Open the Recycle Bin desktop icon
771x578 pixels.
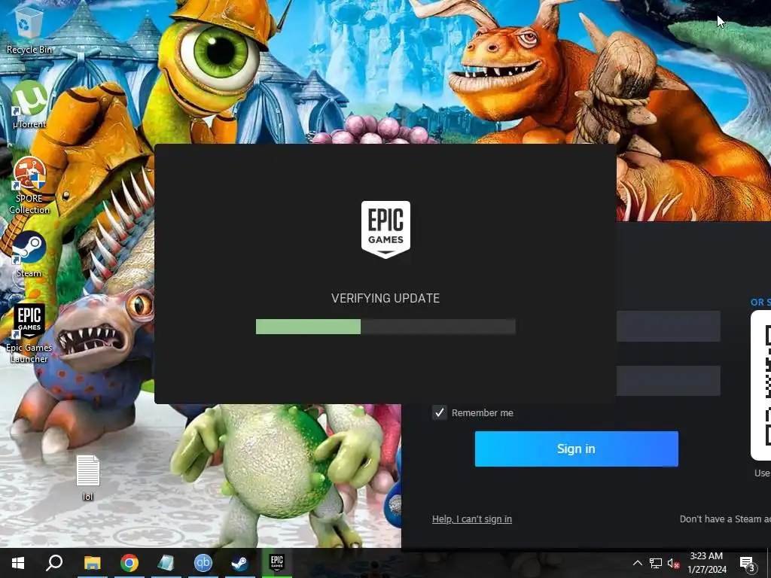coord(29,30)
